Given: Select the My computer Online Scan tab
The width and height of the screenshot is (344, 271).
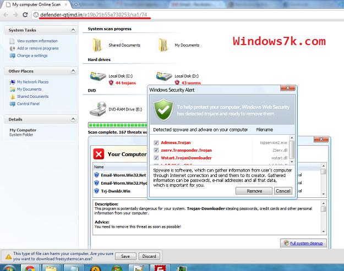Looking at the screenshot, I should pos(36,4).
